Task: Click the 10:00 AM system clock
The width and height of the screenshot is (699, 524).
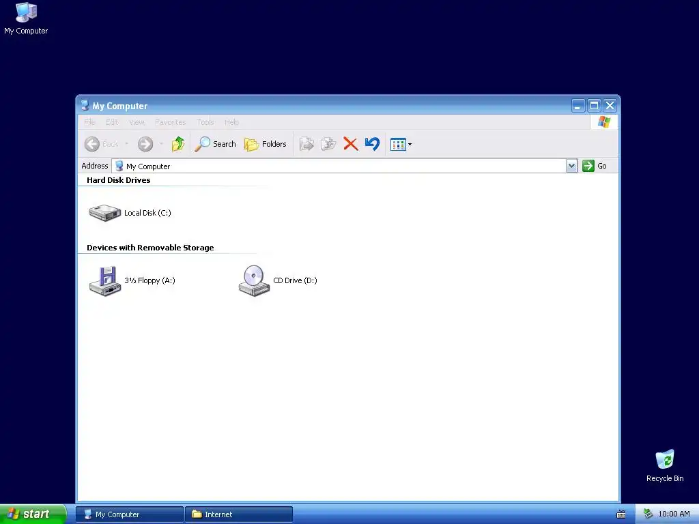Action: click(x=674, y=514)
